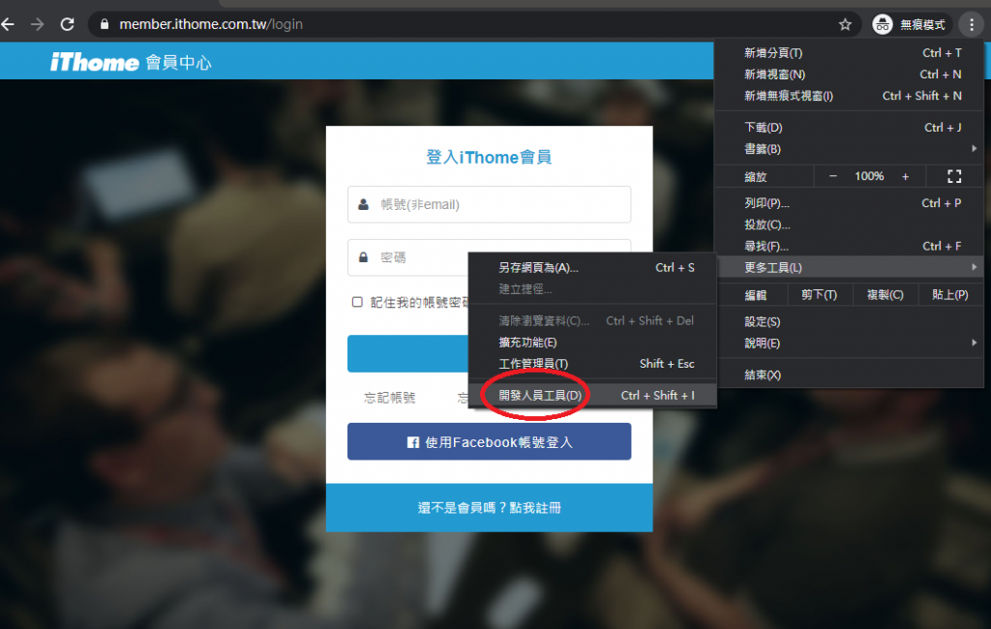Select 另存網頁為(A)... in the submenu
Screen dimensions: 991x629
(592, 268)
